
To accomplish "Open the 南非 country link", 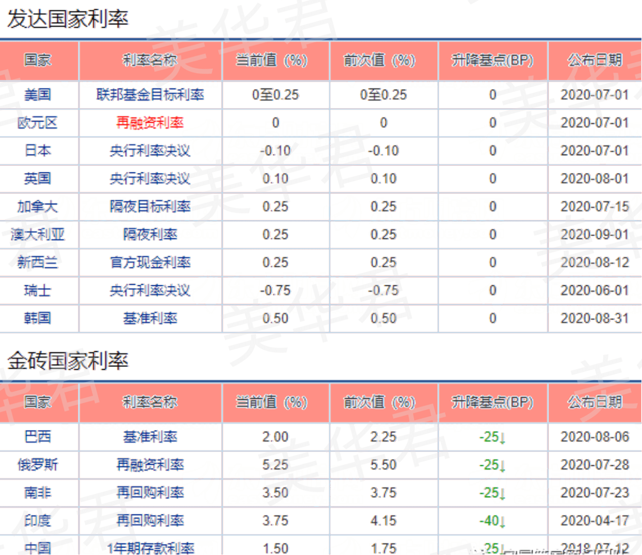I will coord(38,493).
